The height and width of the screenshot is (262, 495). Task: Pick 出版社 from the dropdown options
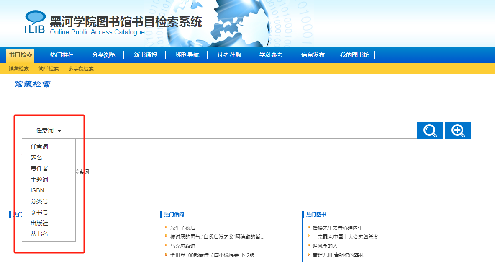[x=39, y=223]
